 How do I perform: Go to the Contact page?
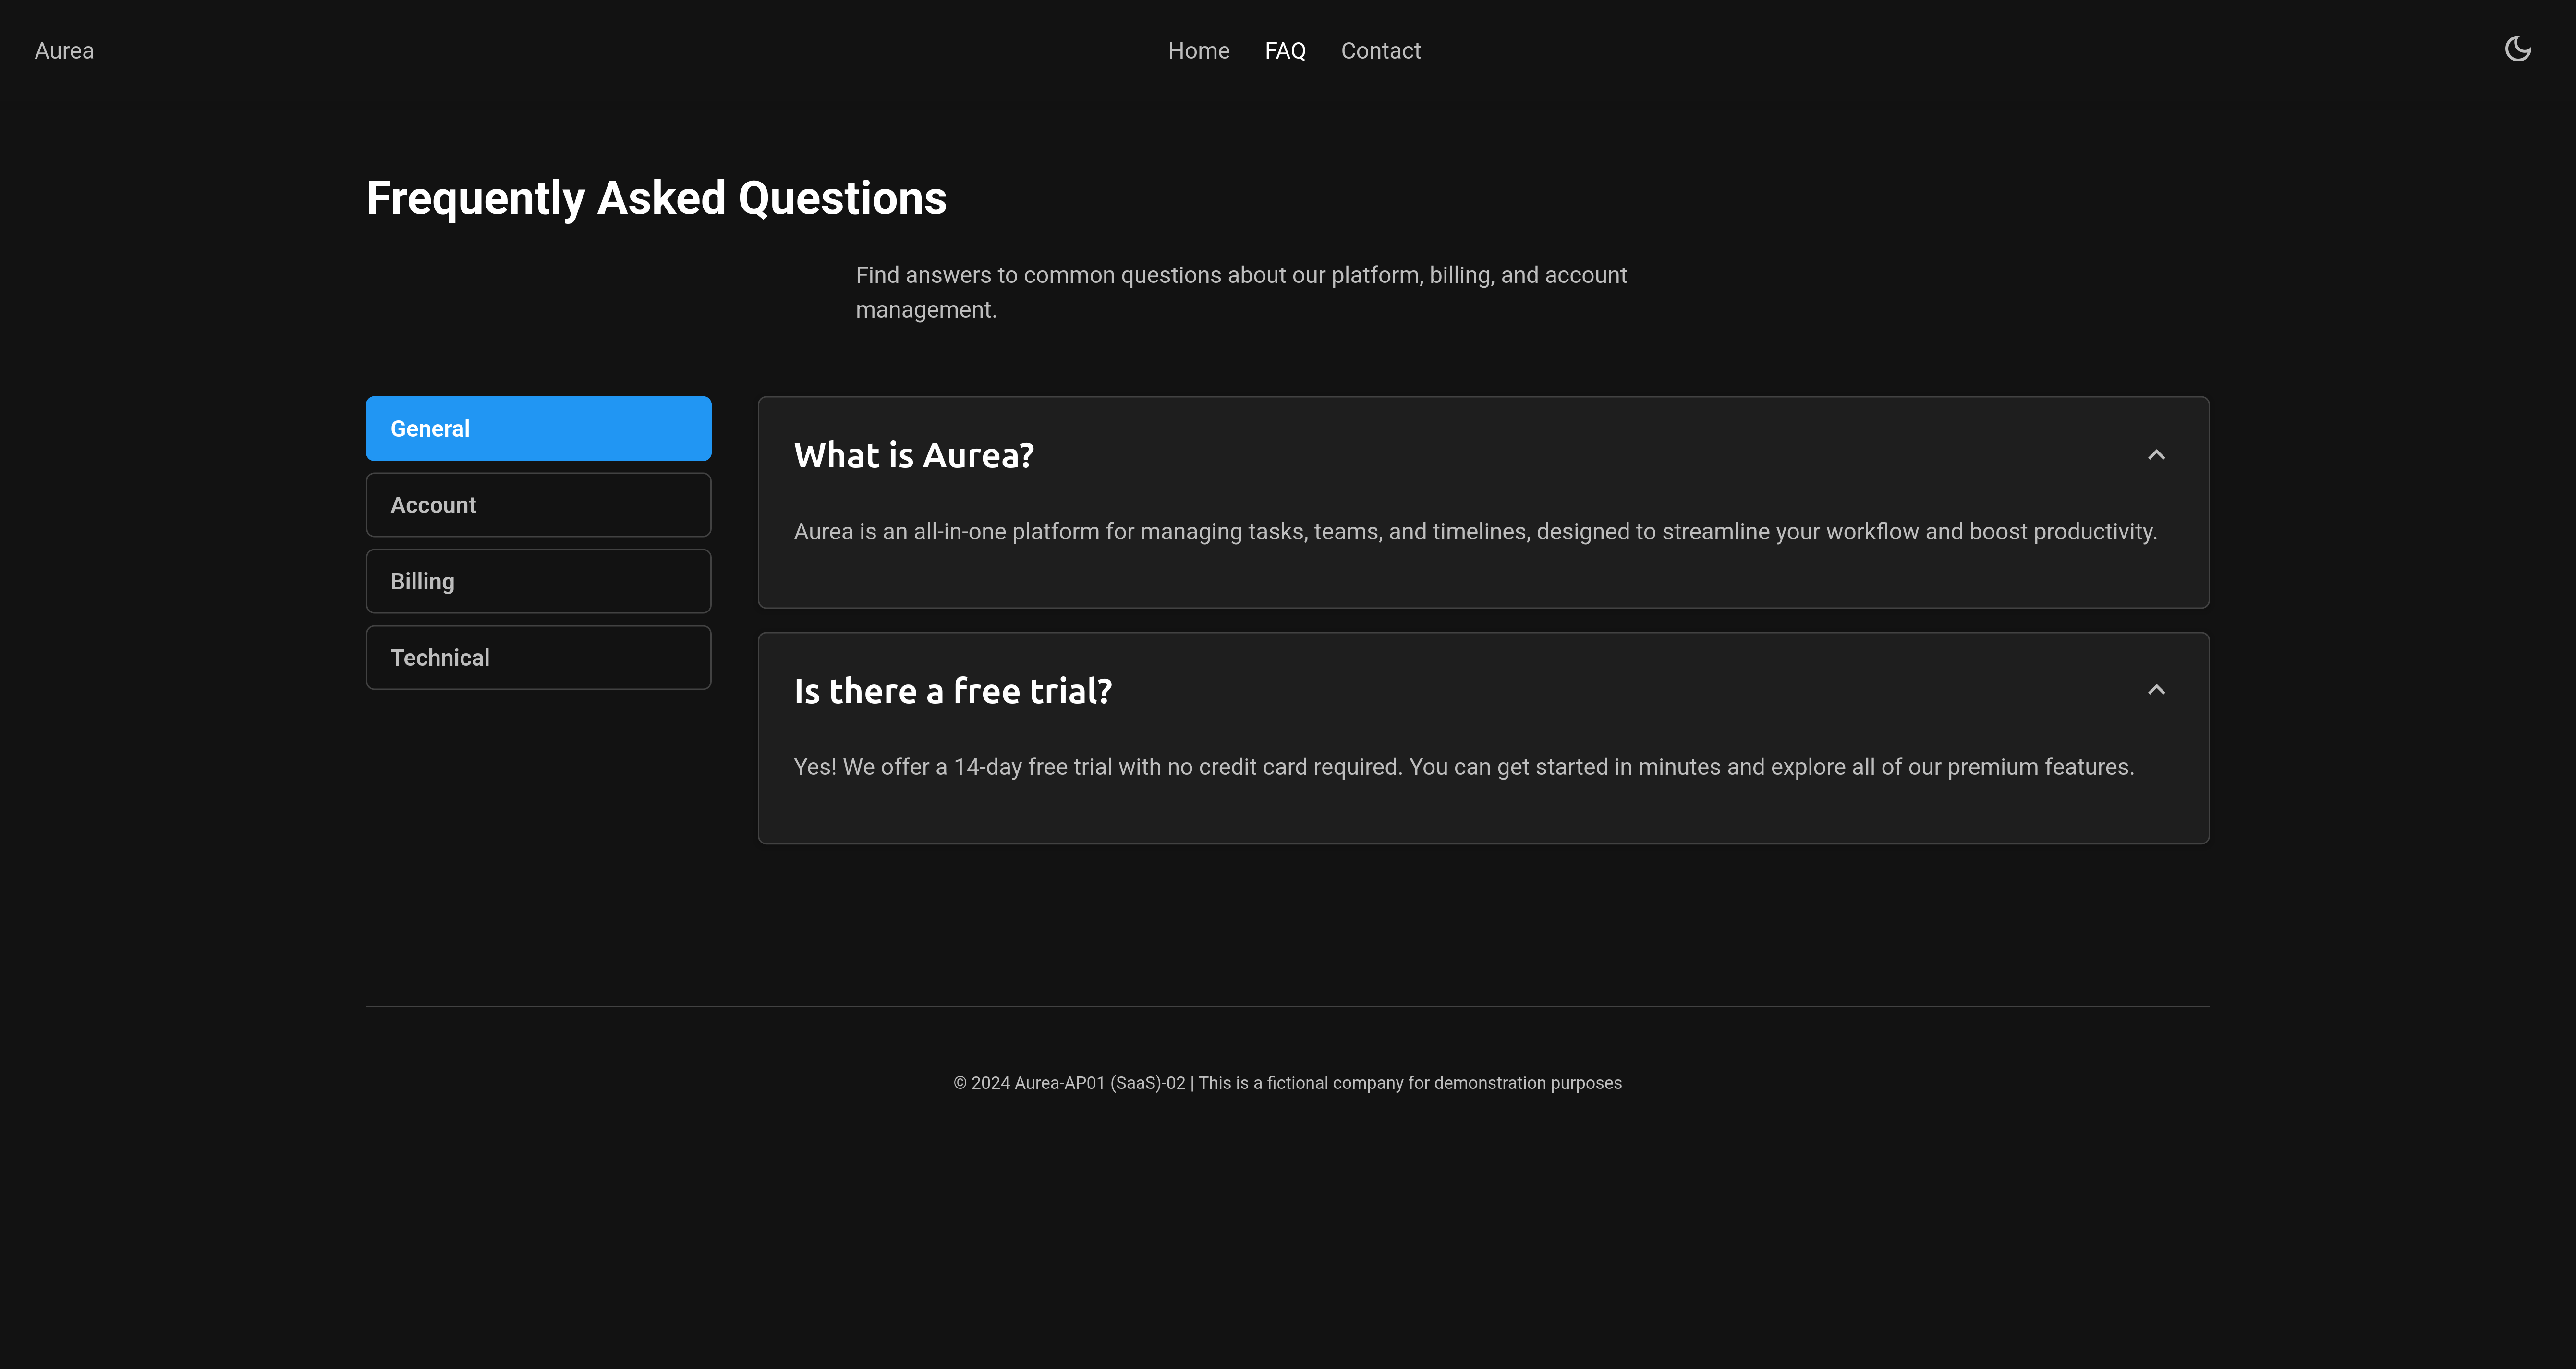pyautogui.click(x=1380, y=51)
